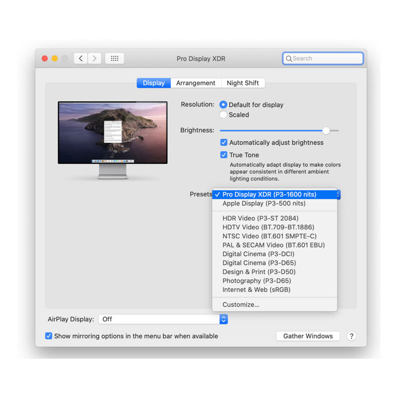Select Digital Cinema (P3-DCI) preset
Screen dimensions: 398x398
(275, 254)
